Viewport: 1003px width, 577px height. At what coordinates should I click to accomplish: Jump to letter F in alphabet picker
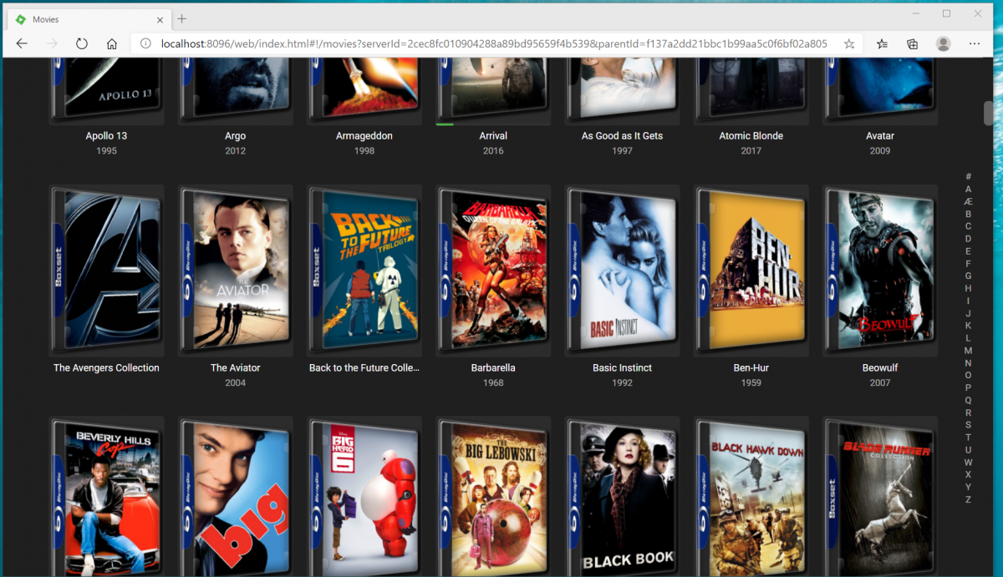[968, 264]
